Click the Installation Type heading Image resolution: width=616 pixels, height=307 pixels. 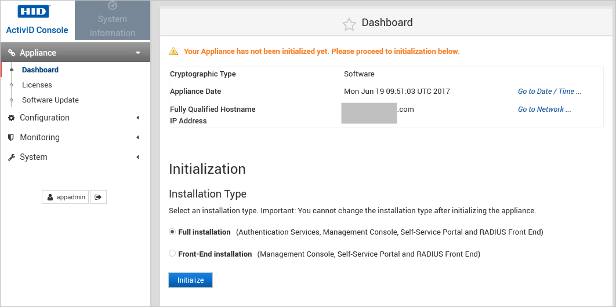pyautogui.click(x=208, y=193)
